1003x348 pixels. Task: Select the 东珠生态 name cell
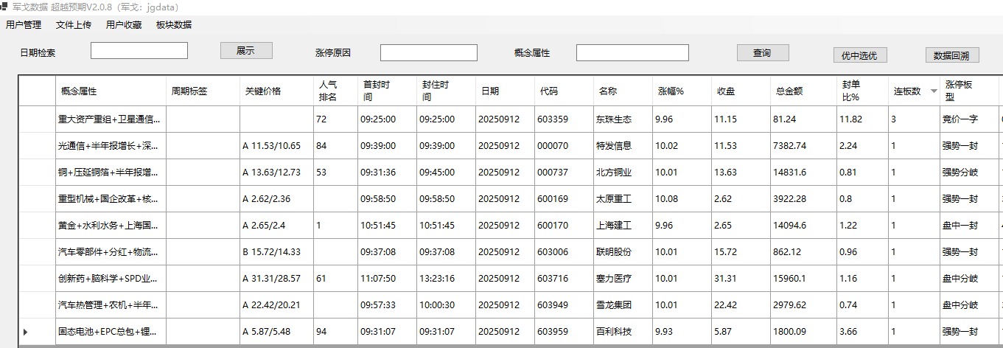(613, 119)
